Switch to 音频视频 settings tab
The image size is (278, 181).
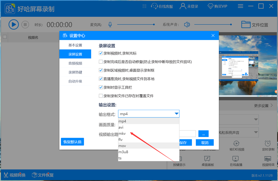click(75, 63)
